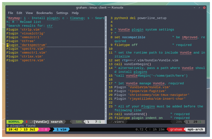
Task: Click 'filetype off' on line 9
Action: (x=126, y=45)
